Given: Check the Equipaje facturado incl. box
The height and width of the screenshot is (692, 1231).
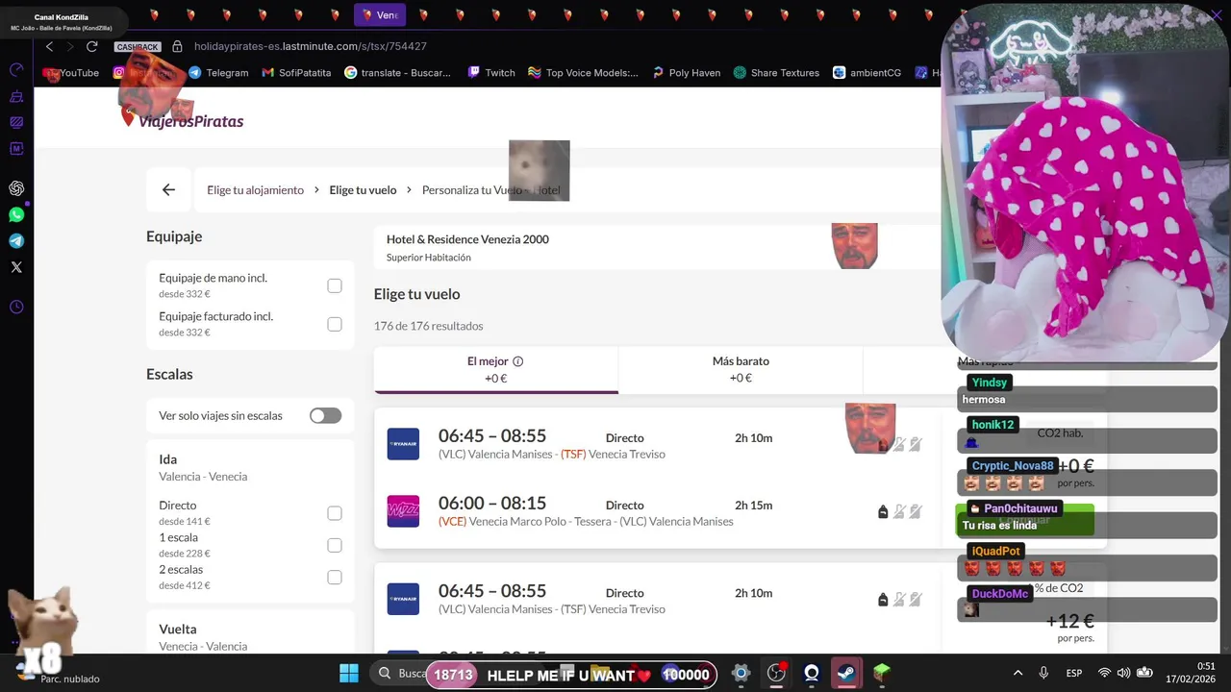Looking at the screenshot, I should (335, 324).
